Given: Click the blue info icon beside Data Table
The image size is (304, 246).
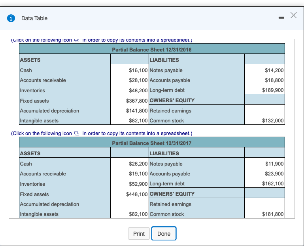Looking at the screenshot, I should (11, 18).
